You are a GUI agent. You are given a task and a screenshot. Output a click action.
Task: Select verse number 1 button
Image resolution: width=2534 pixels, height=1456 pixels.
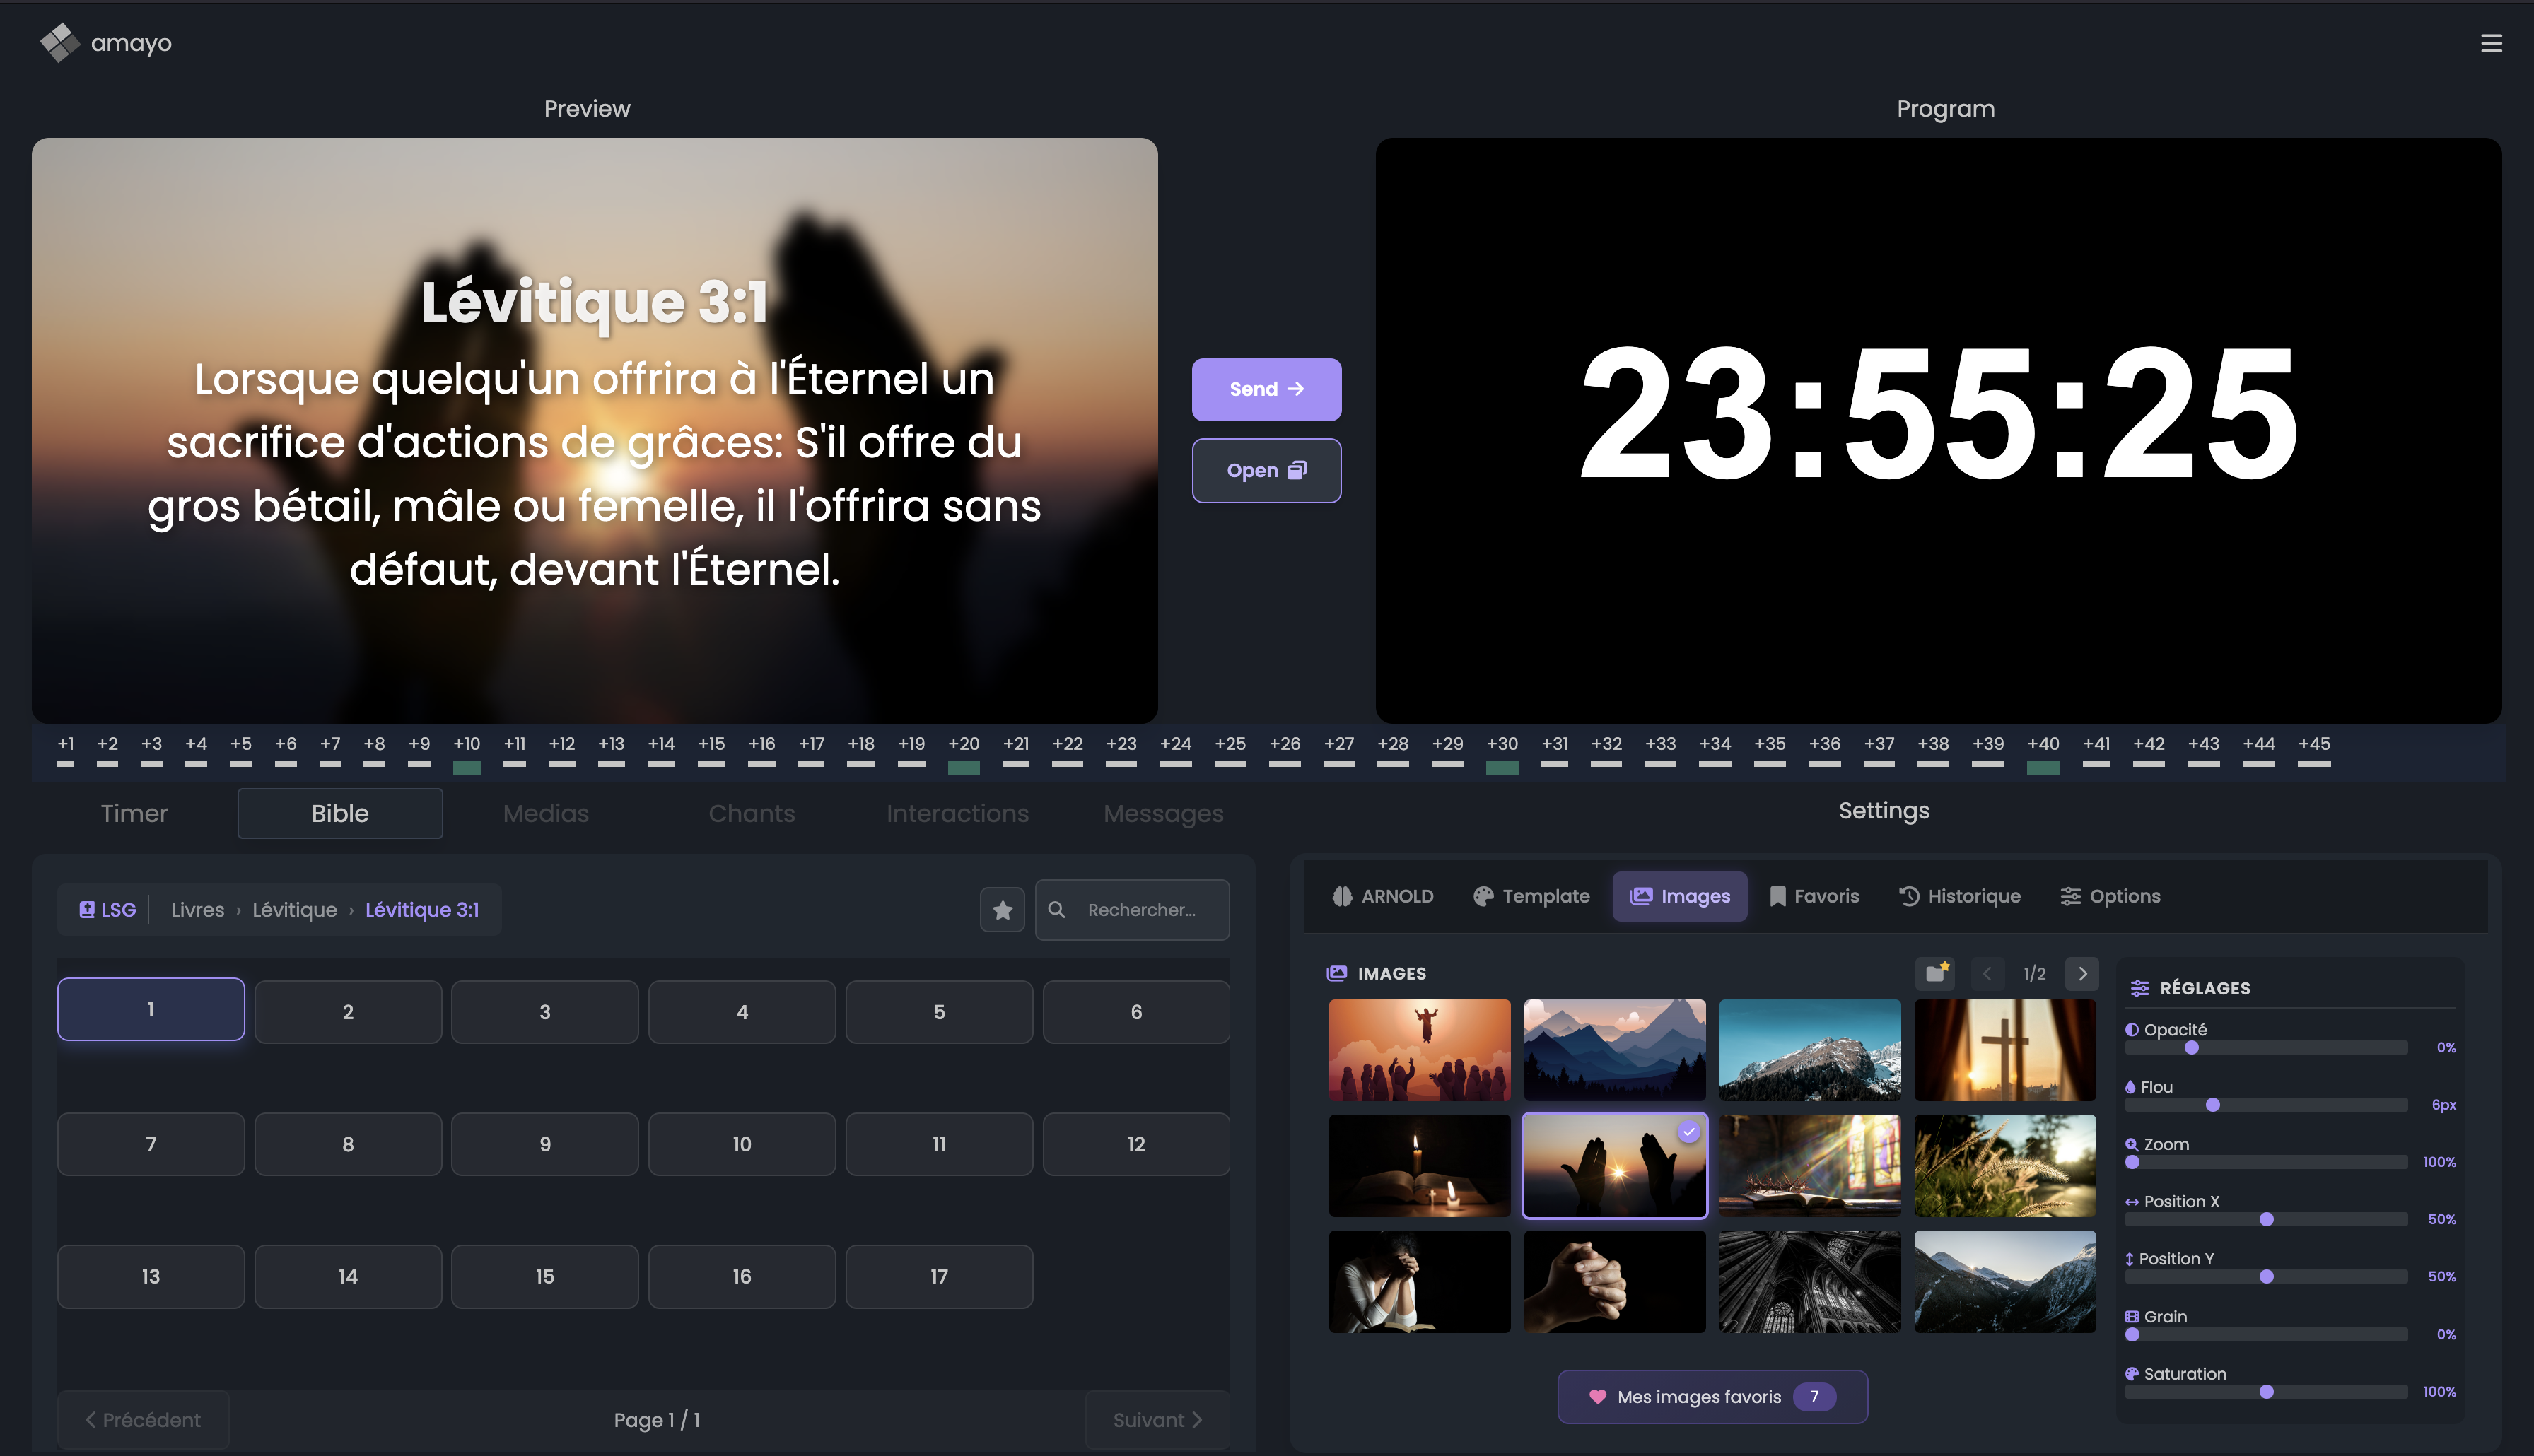pos(151,1010)
